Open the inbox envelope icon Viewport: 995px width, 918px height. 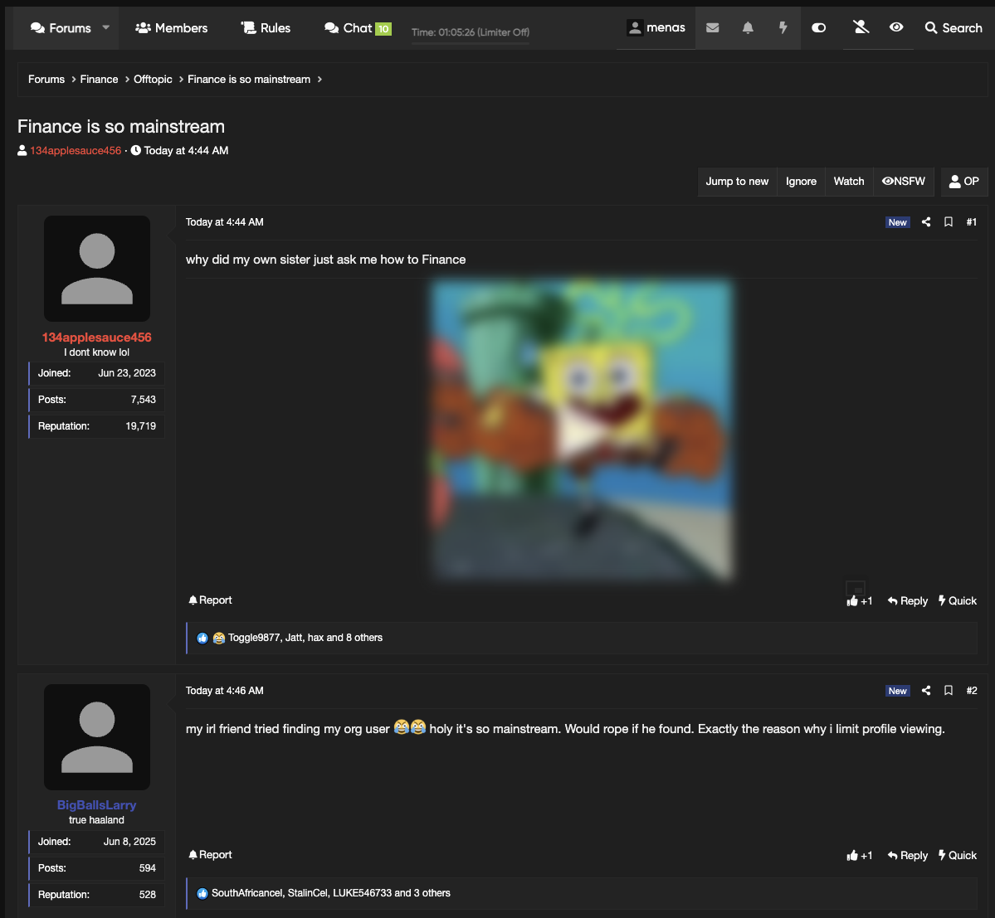coord(713,27)
